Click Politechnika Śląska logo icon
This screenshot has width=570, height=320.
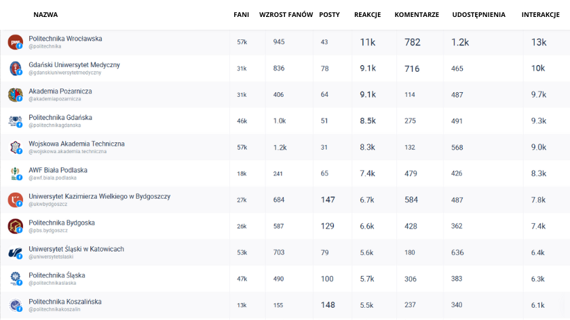pos(15,279)
